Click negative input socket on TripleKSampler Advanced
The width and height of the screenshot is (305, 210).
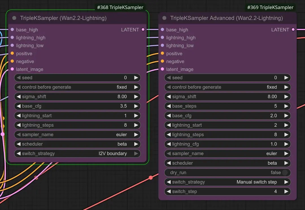(162, 61)
